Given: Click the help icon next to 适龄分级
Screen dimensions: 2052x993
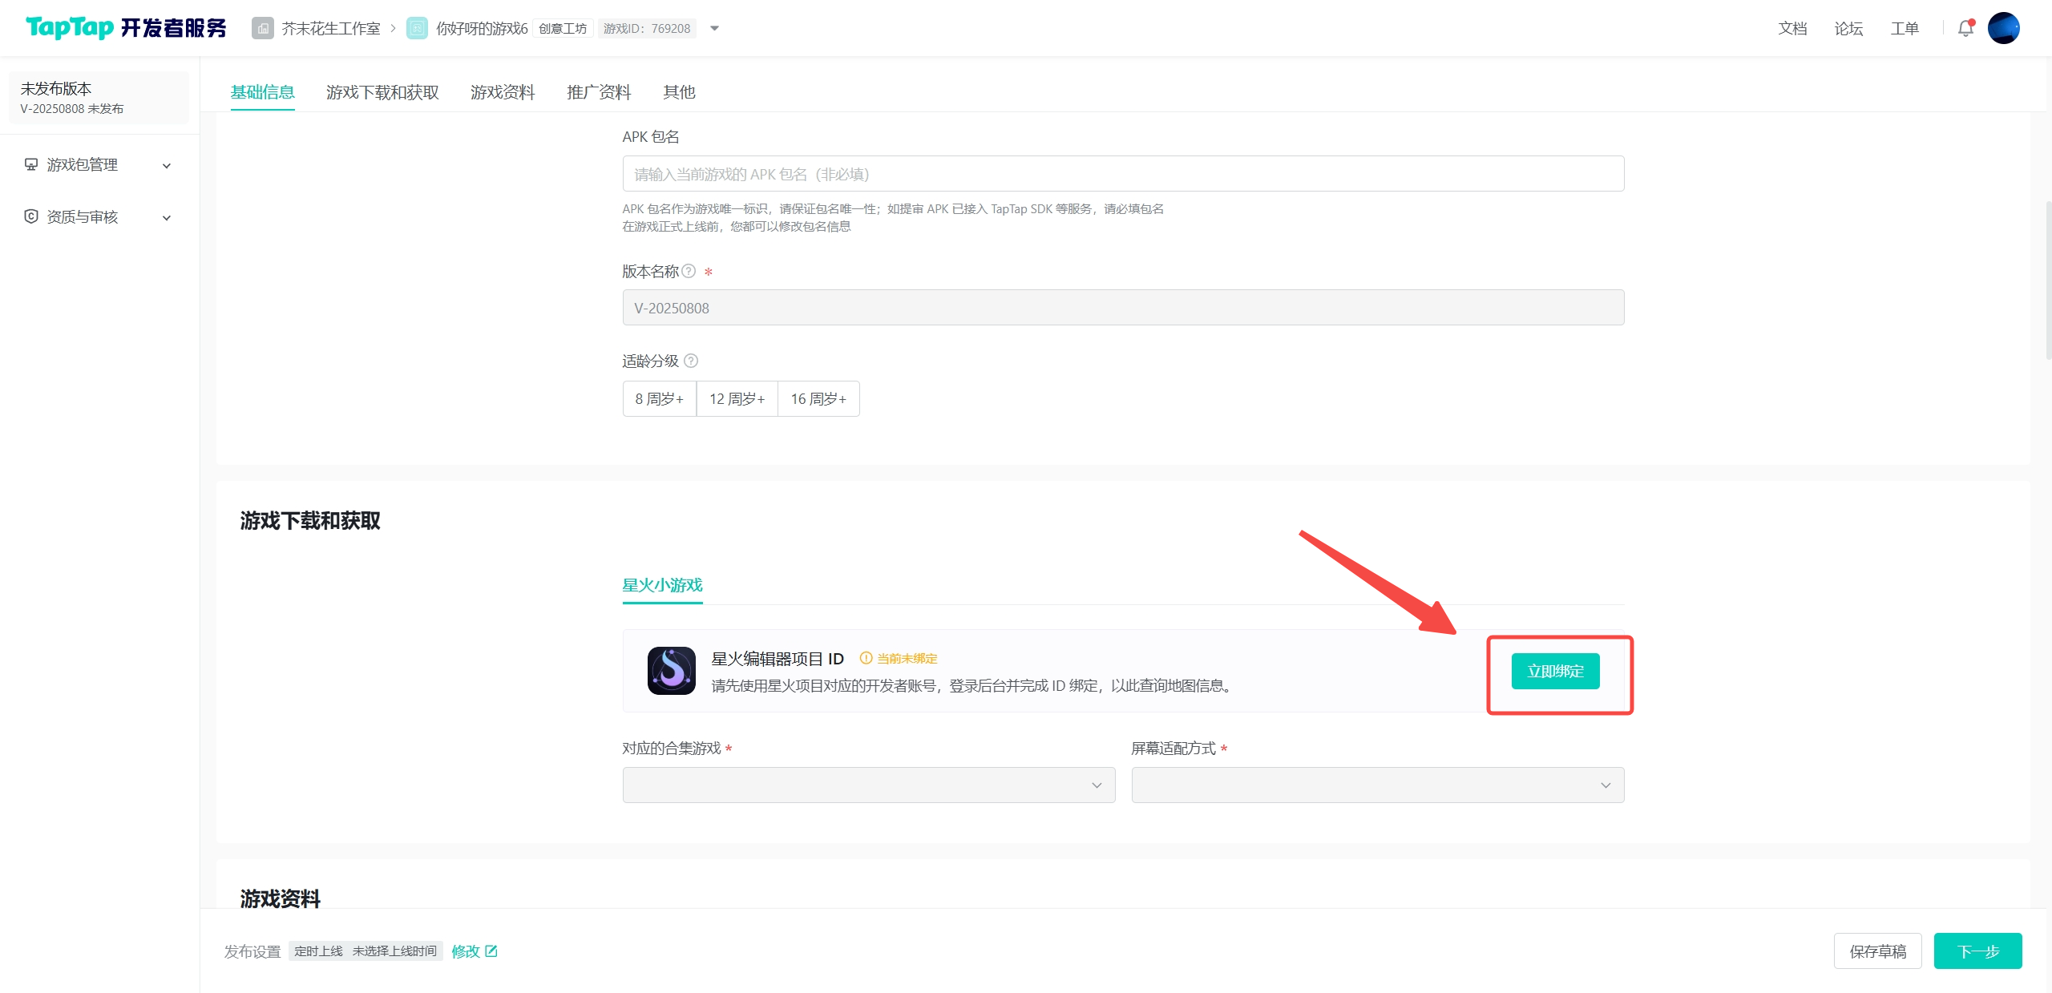Looking at the screenshot, I should [x=691, y=361].
